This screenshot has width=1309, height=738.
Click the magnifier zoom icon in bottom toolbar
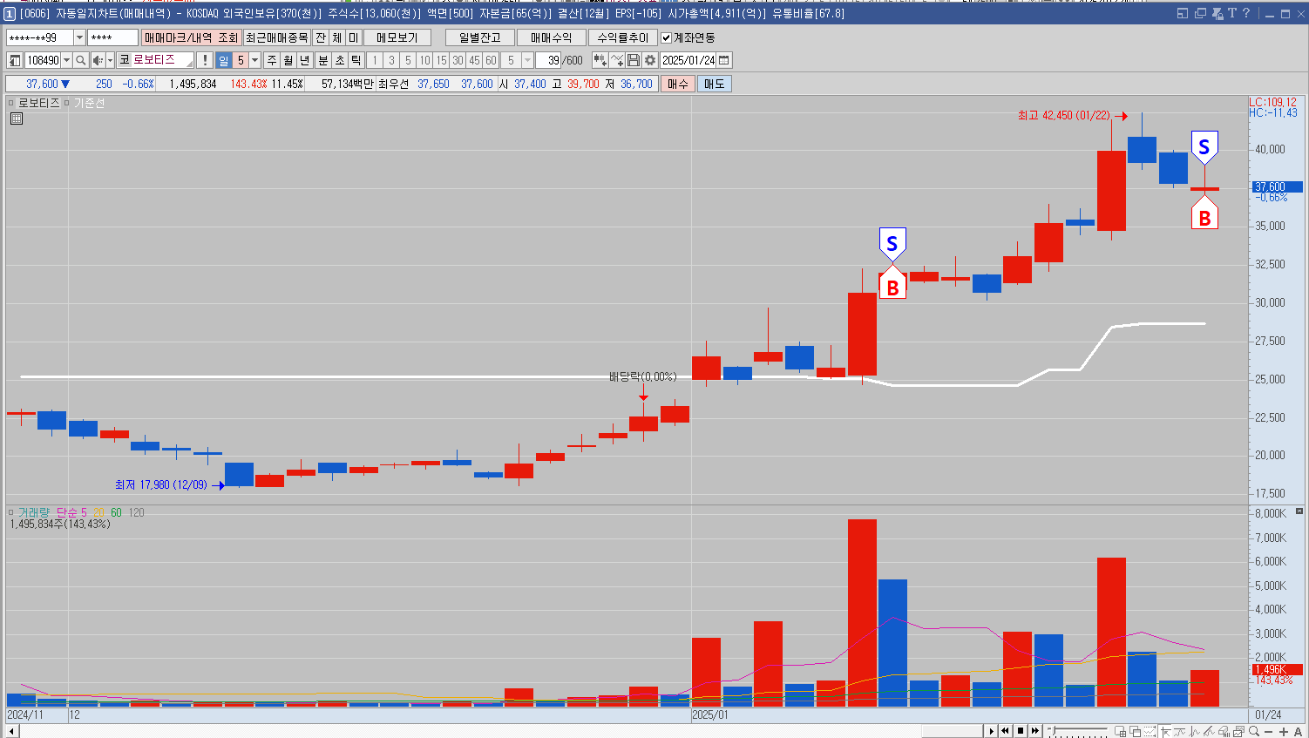(x=1254, y=731)
